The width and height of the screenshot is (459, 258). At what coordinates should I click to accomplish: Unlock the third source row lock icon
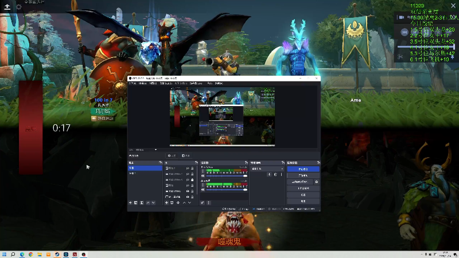pyautogui.click(x=192, y=180)
